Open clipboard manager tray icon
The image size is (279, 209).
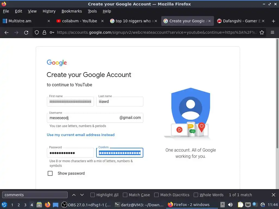click(240, 205)
